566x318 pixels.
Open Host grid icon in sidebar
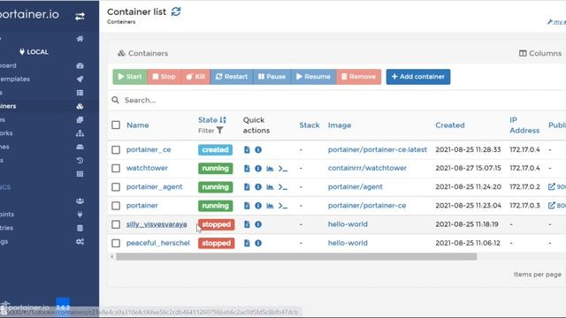pos(80,174)
